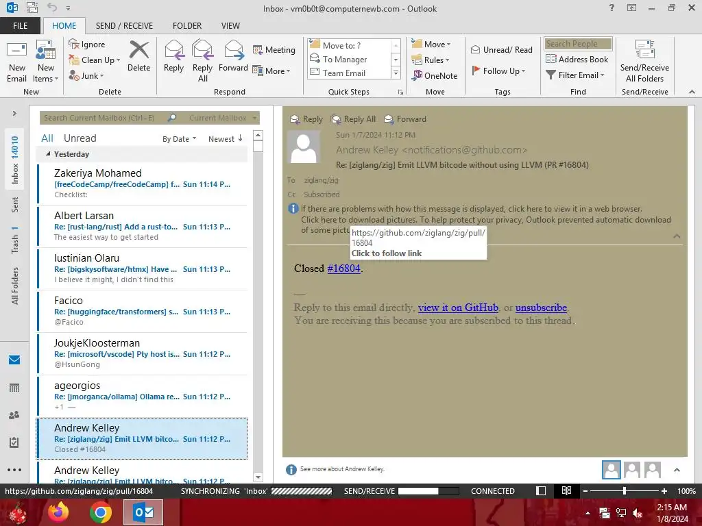The height and width of the screenshot is (526, 702).
Task: Open the Junk dropdown
Action: click(86, 75)
